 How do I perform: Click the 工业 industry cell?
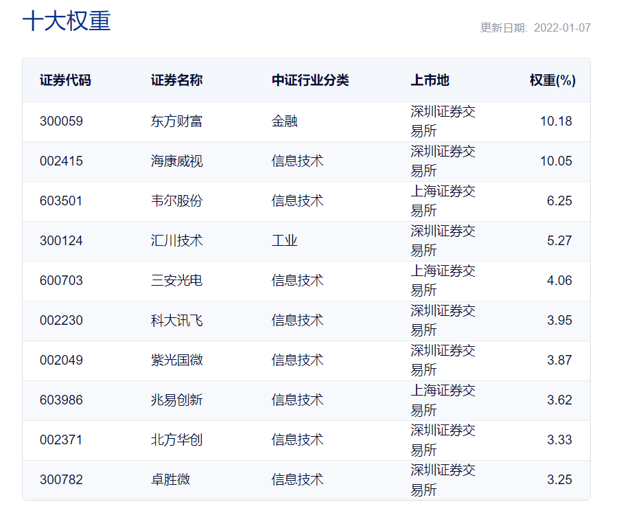click(284, 241)
